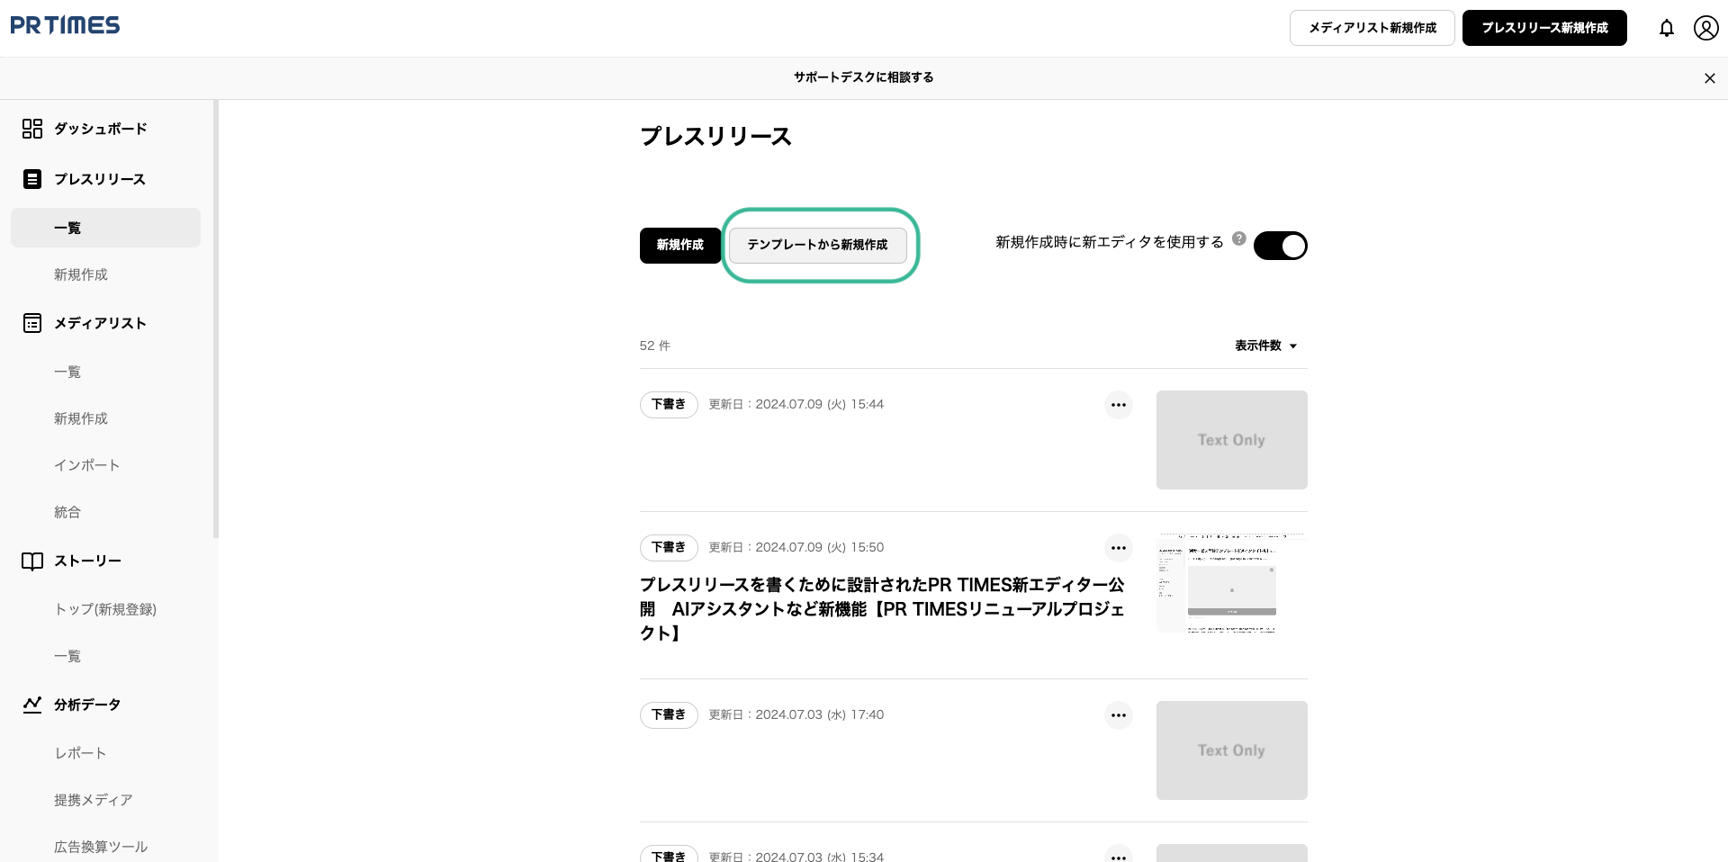Select 新規作成 under メディアリスト in sidebar
Screen dimensions: 1728x862
[x=81, y=418]
